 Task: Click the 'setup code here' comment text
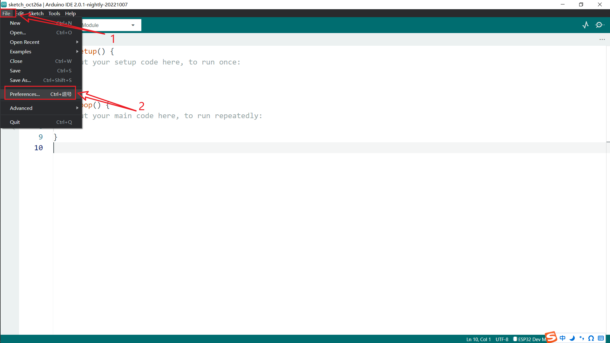(149, 62)
